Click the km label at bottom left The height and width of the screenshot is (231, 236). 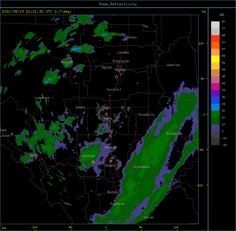click(4, 228)
